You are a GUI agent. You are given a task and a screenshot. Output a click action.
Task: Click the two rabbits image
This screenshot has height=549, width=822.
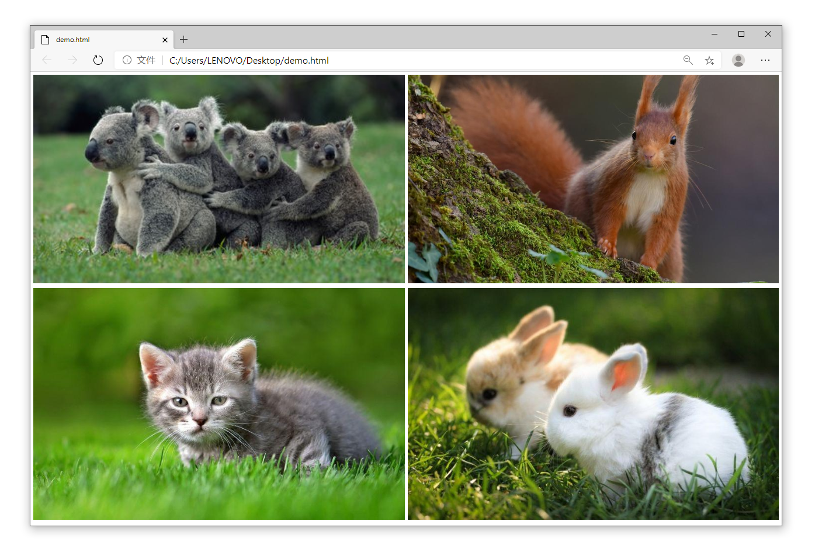point(593,404)
